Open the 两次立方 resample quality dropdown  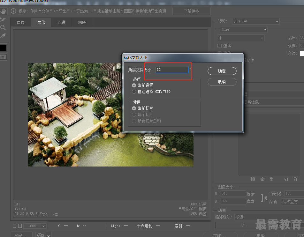click(x=293, y=202)
